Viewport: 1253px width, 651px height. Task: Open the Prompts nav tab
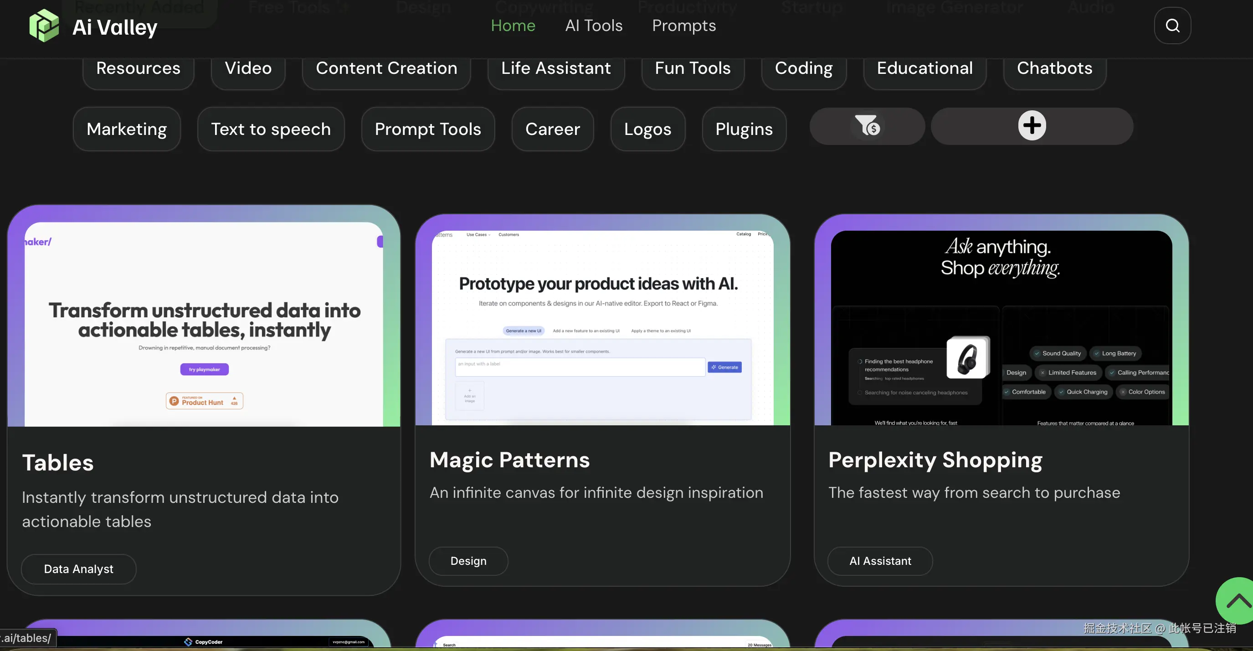tap(683, 25)
